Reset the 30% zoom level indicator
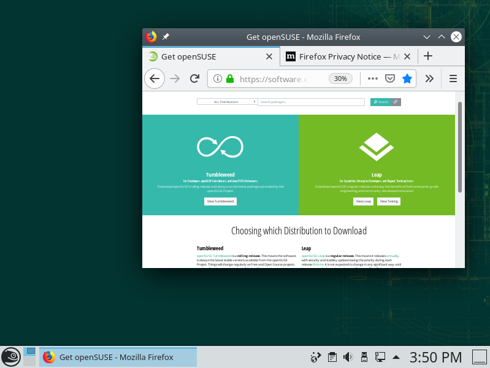Screen dimensions: 490x368 pyautogui.click(x=340, y=79)
